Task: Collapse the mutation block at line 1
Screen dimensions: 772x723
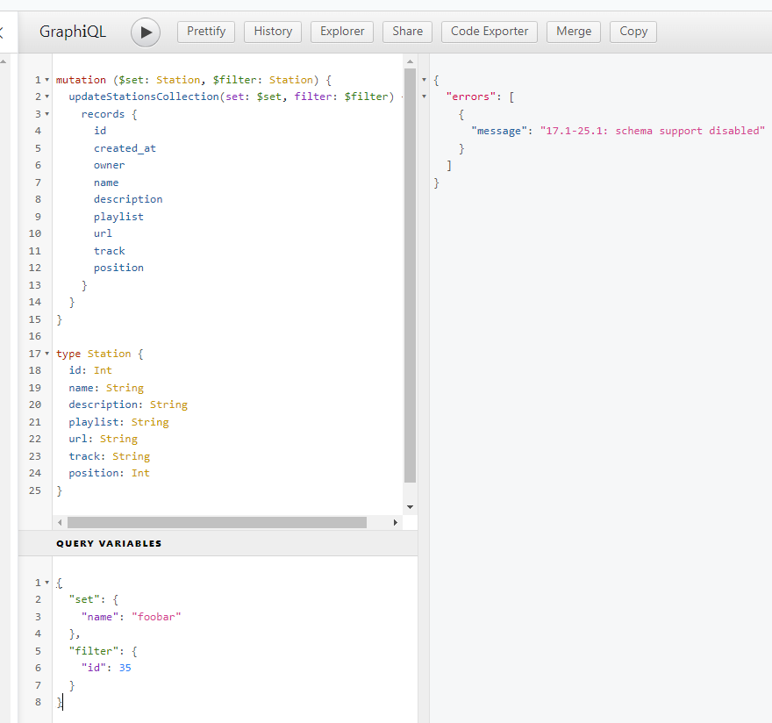Action: (46, 80)
